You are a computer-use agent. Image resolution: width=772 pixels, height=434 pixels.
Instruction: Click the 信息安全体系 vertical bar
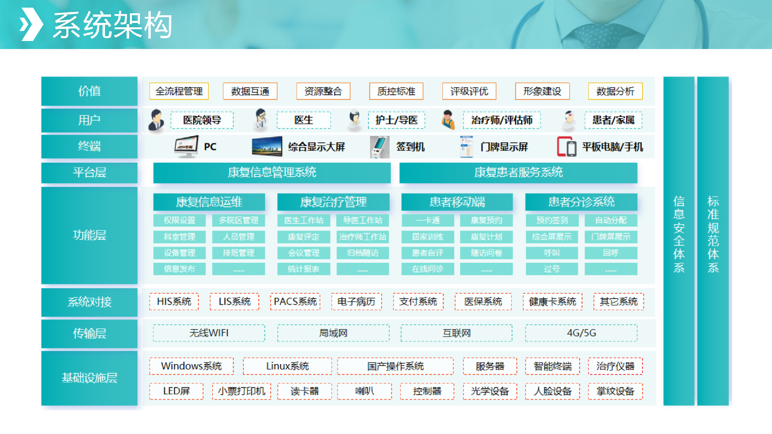pyautogui.click(x=679, y=241)
